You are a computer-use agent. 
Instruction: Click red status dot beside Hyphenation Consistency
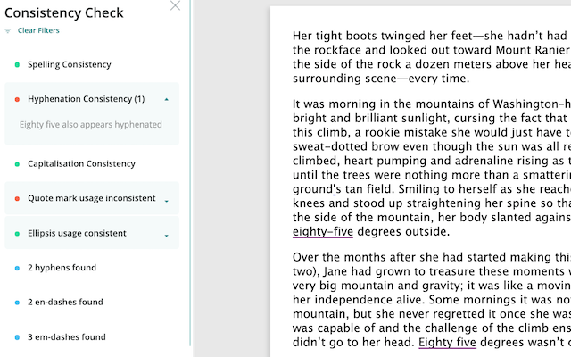click(17, 99)
